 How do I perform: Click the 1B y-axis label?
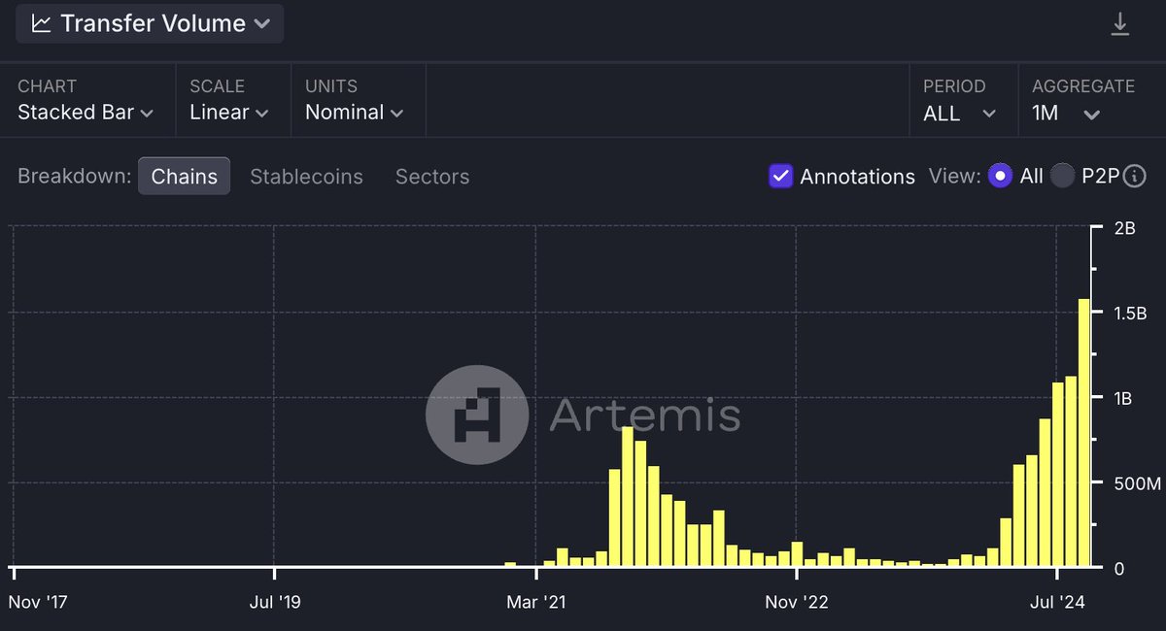point(1124,398)
